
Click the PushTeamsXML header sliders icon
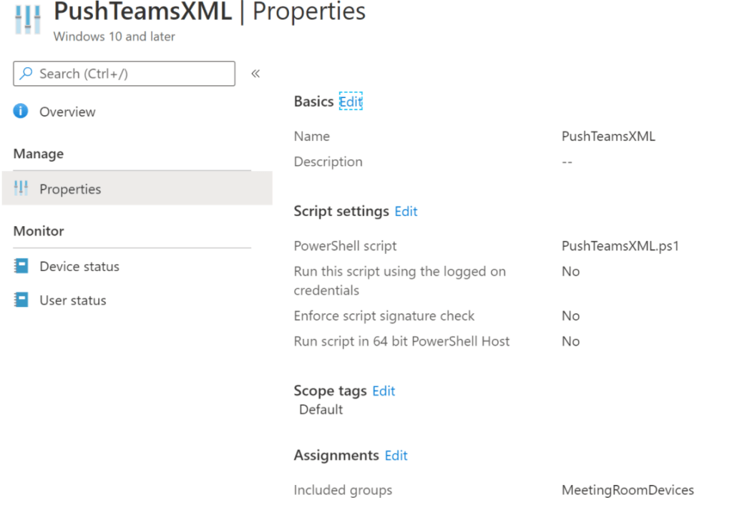[27, 17]
